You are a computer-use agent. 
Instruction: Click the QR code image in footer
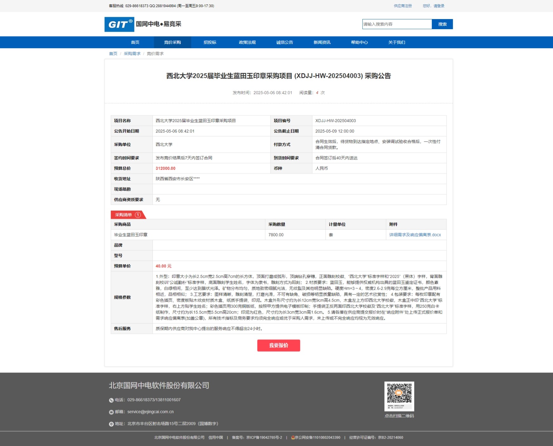(399, 396)
